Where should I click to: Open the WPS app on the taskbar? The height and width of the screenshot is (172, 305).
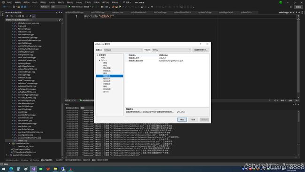click(48, 169)
